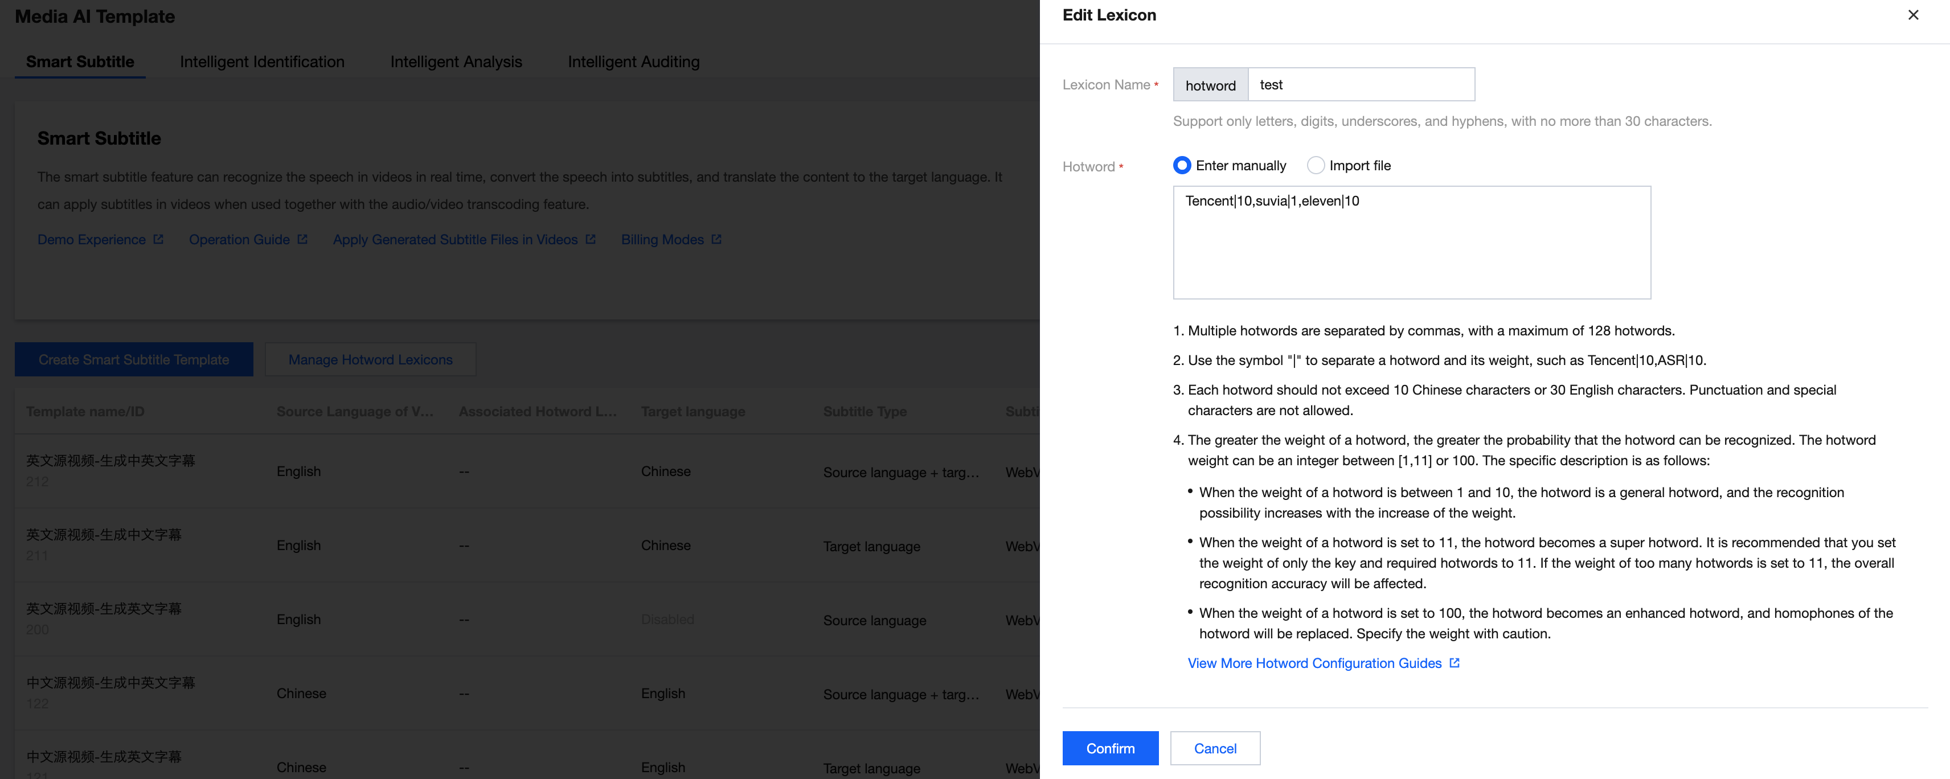Select the Enter manually radio option

pos(1182,165)
